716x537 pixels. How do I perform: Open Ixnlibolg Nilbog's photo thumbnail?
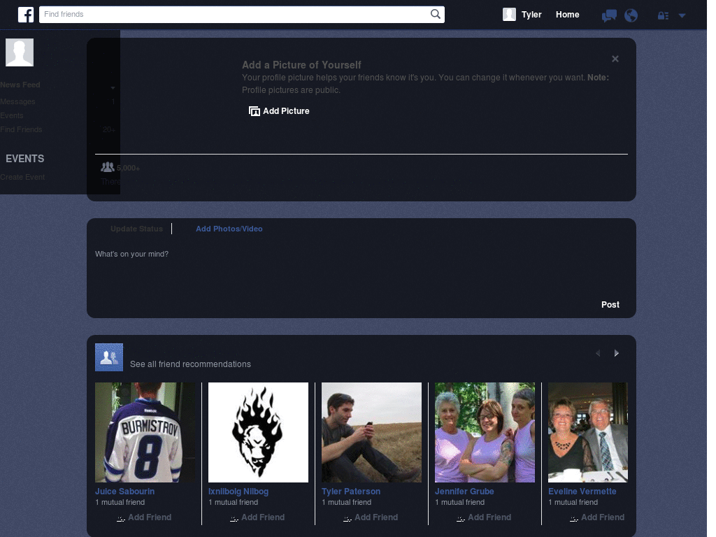point(258,432)
